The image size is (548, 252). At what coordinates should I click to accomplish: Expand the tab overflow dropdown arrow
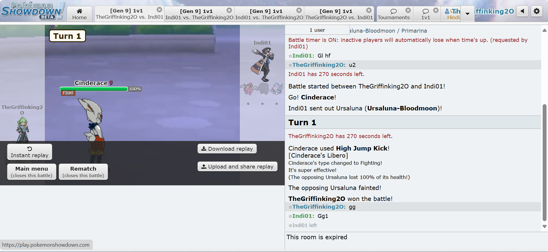click(468, 14)
